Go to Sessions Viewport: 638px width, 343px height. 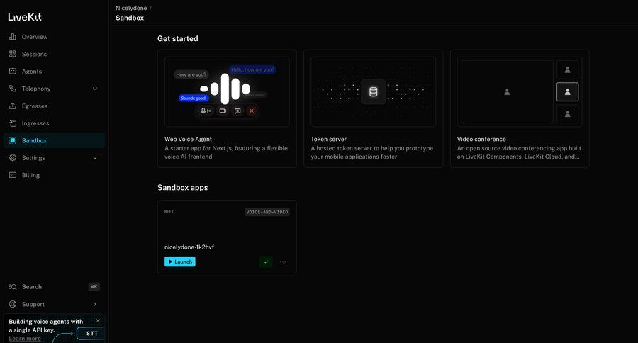click(x=54, y=54)
